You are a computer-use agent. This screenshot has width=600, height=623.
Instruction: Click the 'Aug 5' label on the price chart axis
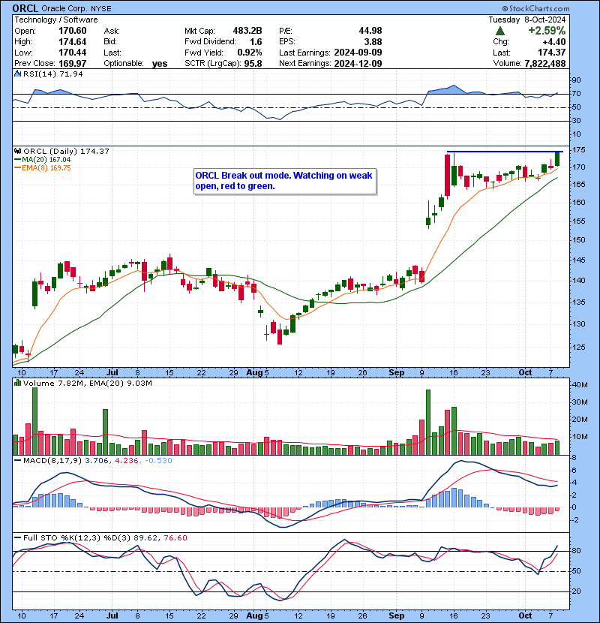click(x=257, y=372)
